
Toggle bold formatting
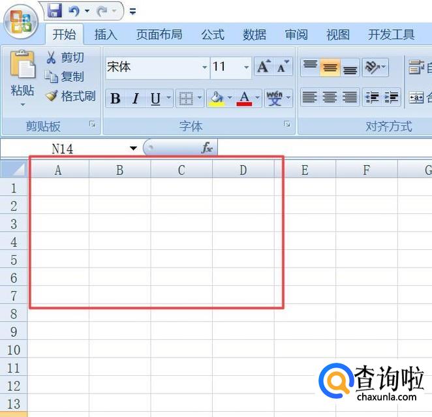point(115,99)
